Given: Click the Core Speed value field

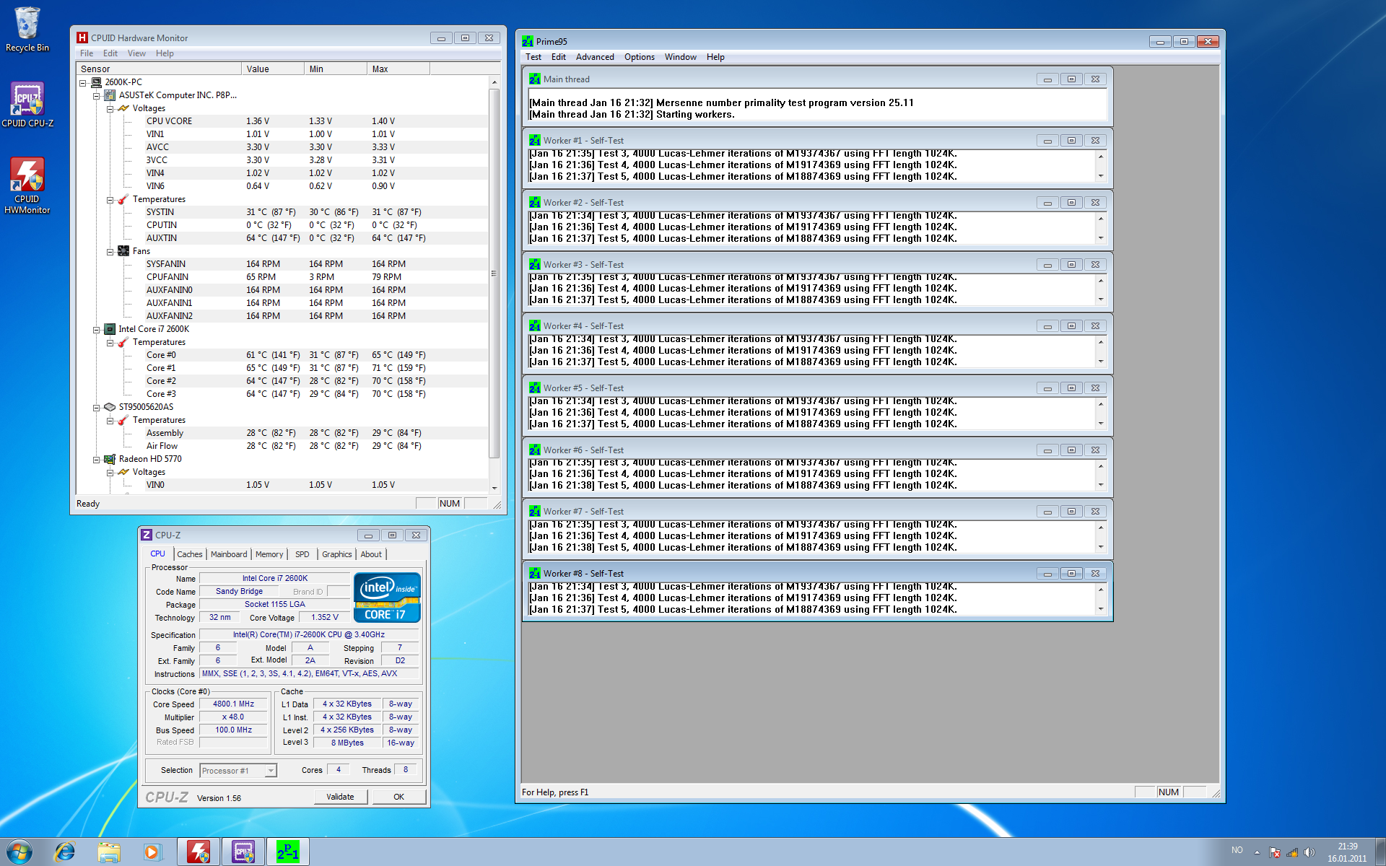Looking at the screenshot, I should [233, 704].
